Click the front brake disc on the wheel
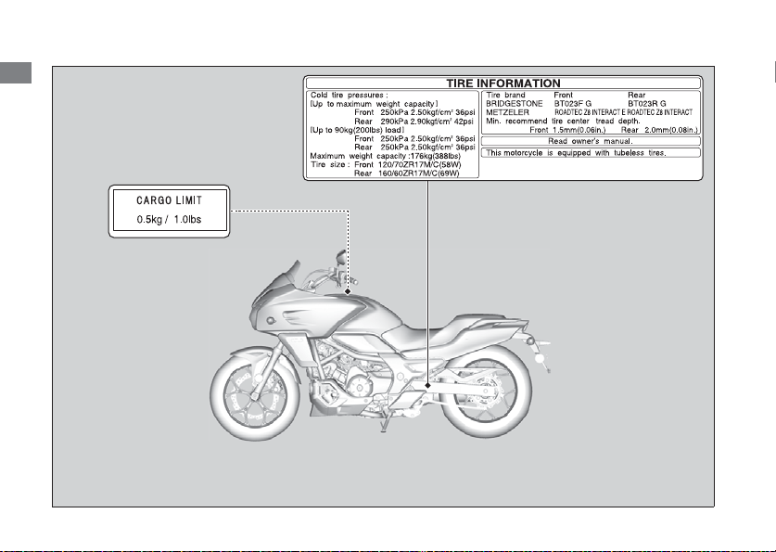The width and height of the screenshot is (776, 552). [254, 396]
